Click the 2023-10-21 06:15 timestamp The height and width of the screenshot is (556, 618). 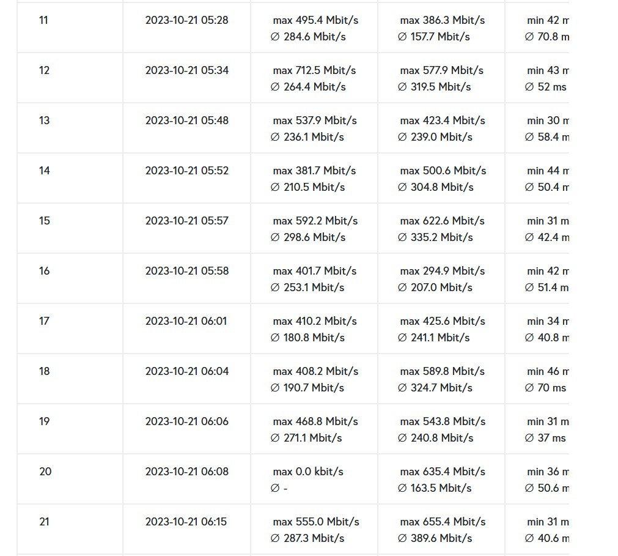click(186, 522)
